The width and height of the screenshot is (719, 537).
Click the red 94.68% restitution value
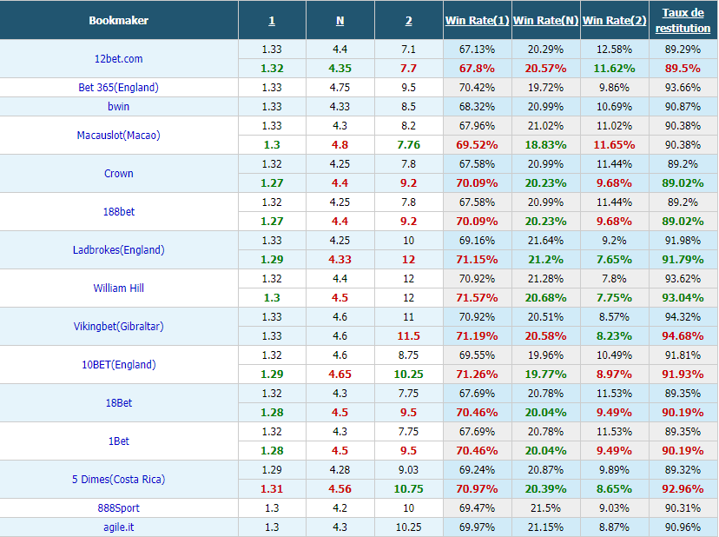point(683,336)
